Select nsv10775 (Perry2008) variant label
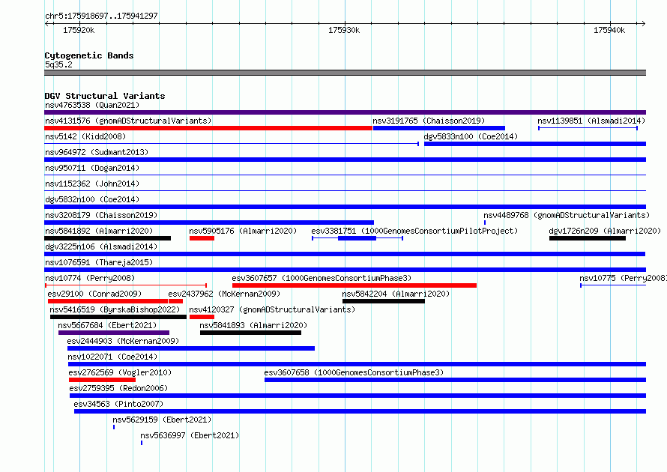 click(623, 278)
